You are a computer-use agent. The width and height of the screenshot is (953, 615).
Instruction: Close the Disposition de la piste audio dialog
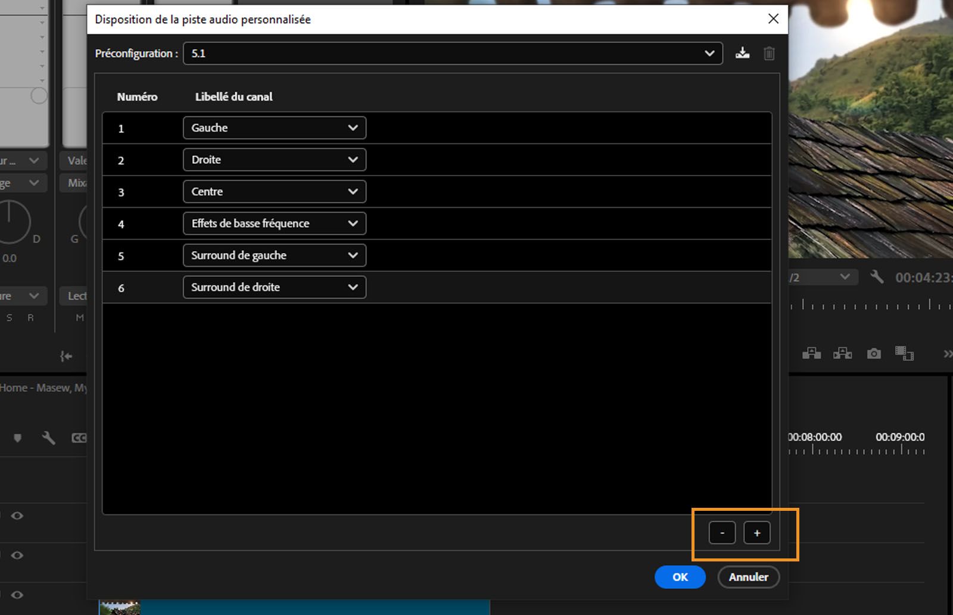(773, 18)
